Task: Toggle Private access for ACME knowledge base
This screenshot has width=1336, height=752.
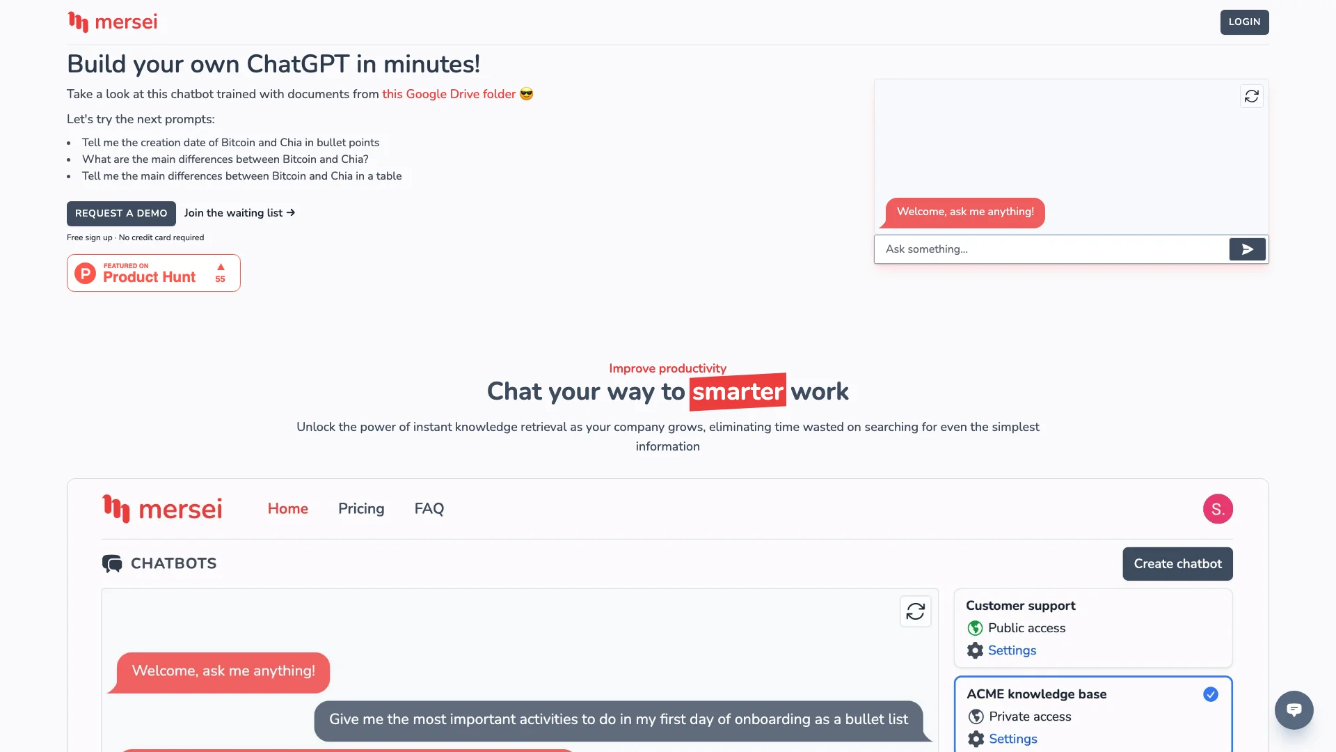Action: click(974, 716)
